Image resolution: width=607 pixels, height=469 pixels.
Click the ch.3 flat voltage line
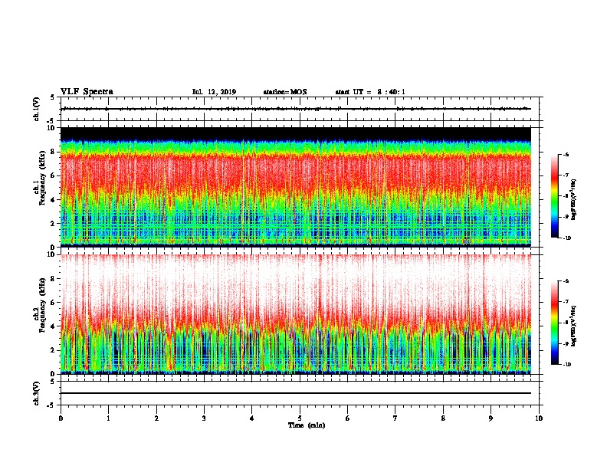(x=296, y=393)
